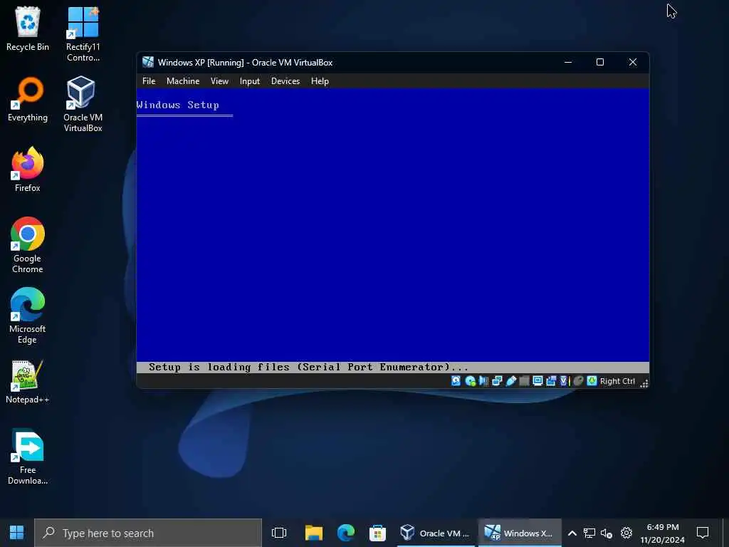This screenshot has height=547, width=729.
Task: Click the settings gear icon in system tray
Action: 626,533
